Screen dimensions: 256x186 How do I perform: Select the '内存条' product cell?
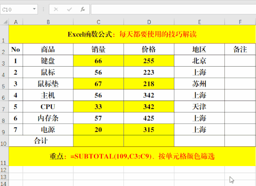pos(48,118)
